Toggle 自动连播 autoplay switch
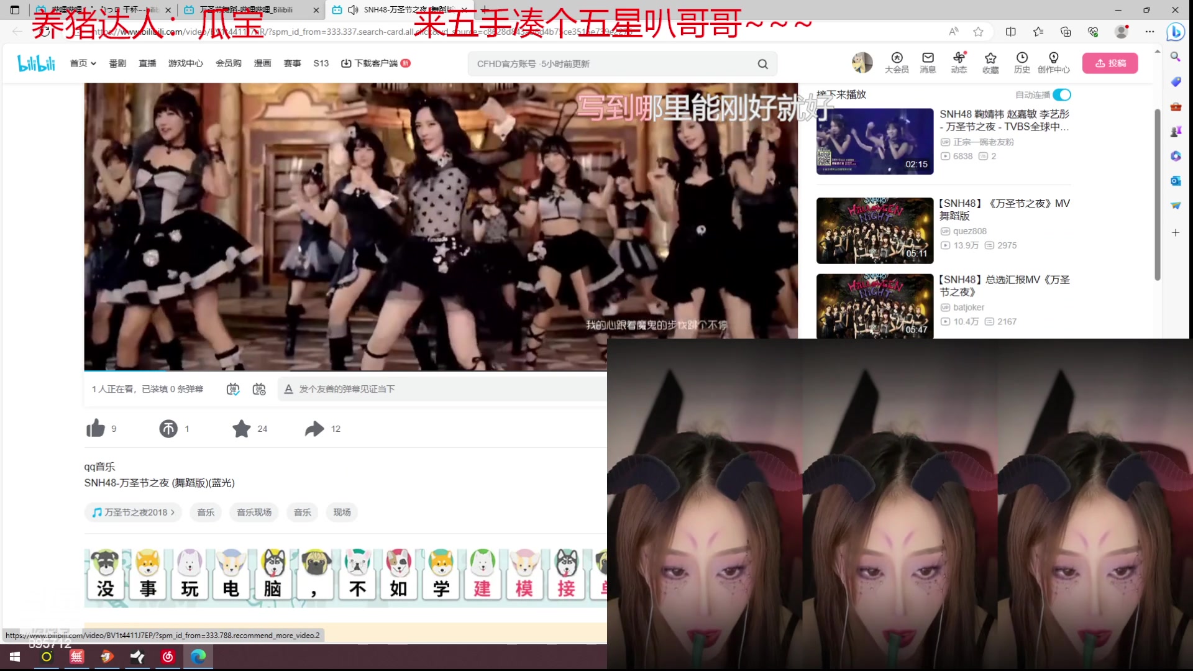This screenshot has width=1193, height=671. (1062, 94)
